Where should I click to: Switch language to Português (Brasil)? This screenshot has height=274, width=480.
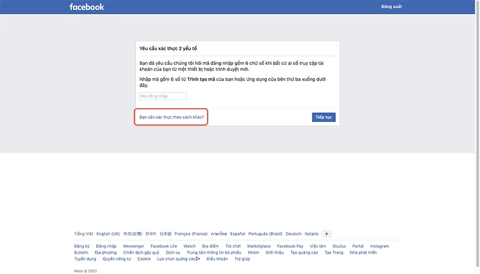[265, 234]
